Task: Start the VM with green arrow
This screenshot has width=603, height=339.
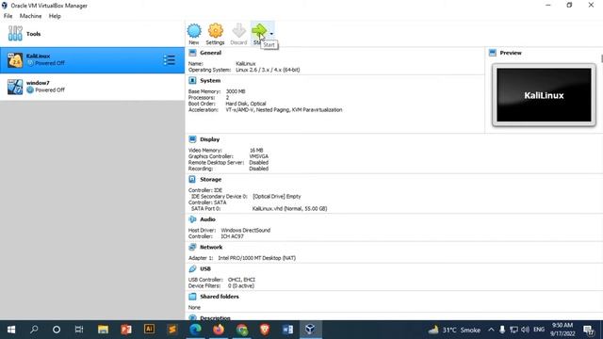Action: (x=259, y=31)
